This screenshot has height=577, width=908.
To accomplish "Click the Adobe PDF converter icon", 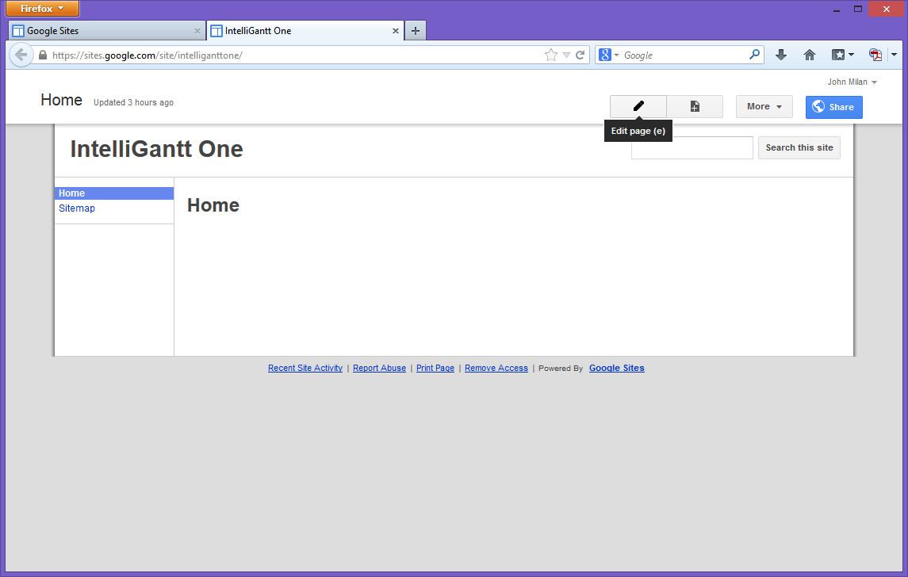I will [x=875, y=54].
